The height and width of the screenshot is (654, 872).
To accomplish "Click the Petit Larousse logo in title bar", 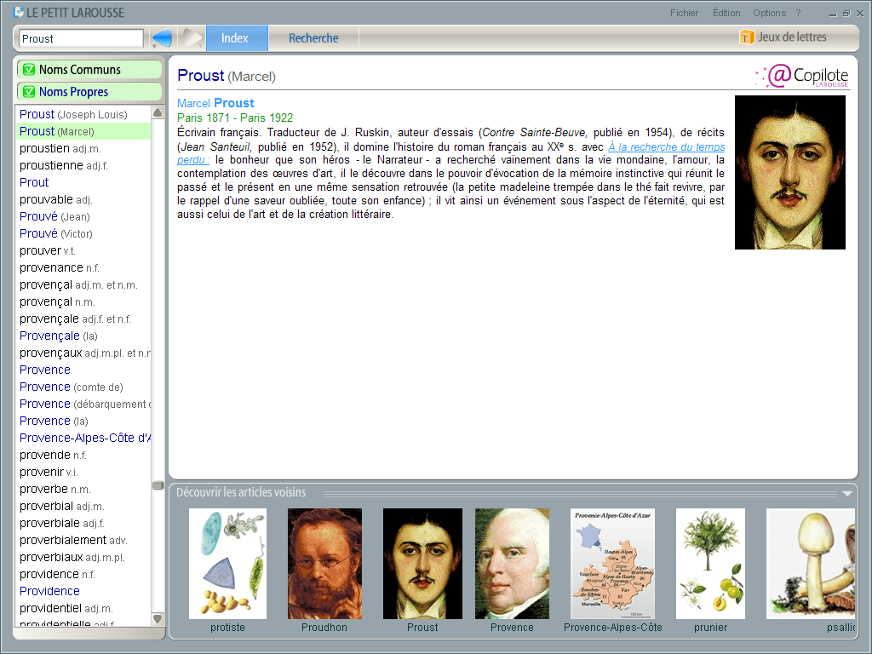I will [18, 12].
